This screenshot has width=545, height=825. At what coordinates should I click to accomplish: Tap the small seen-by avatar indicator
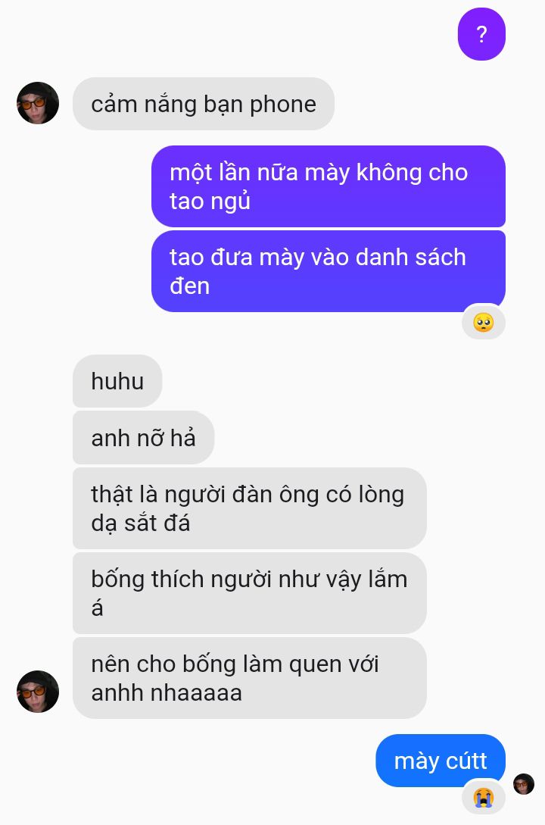point(524,784)
